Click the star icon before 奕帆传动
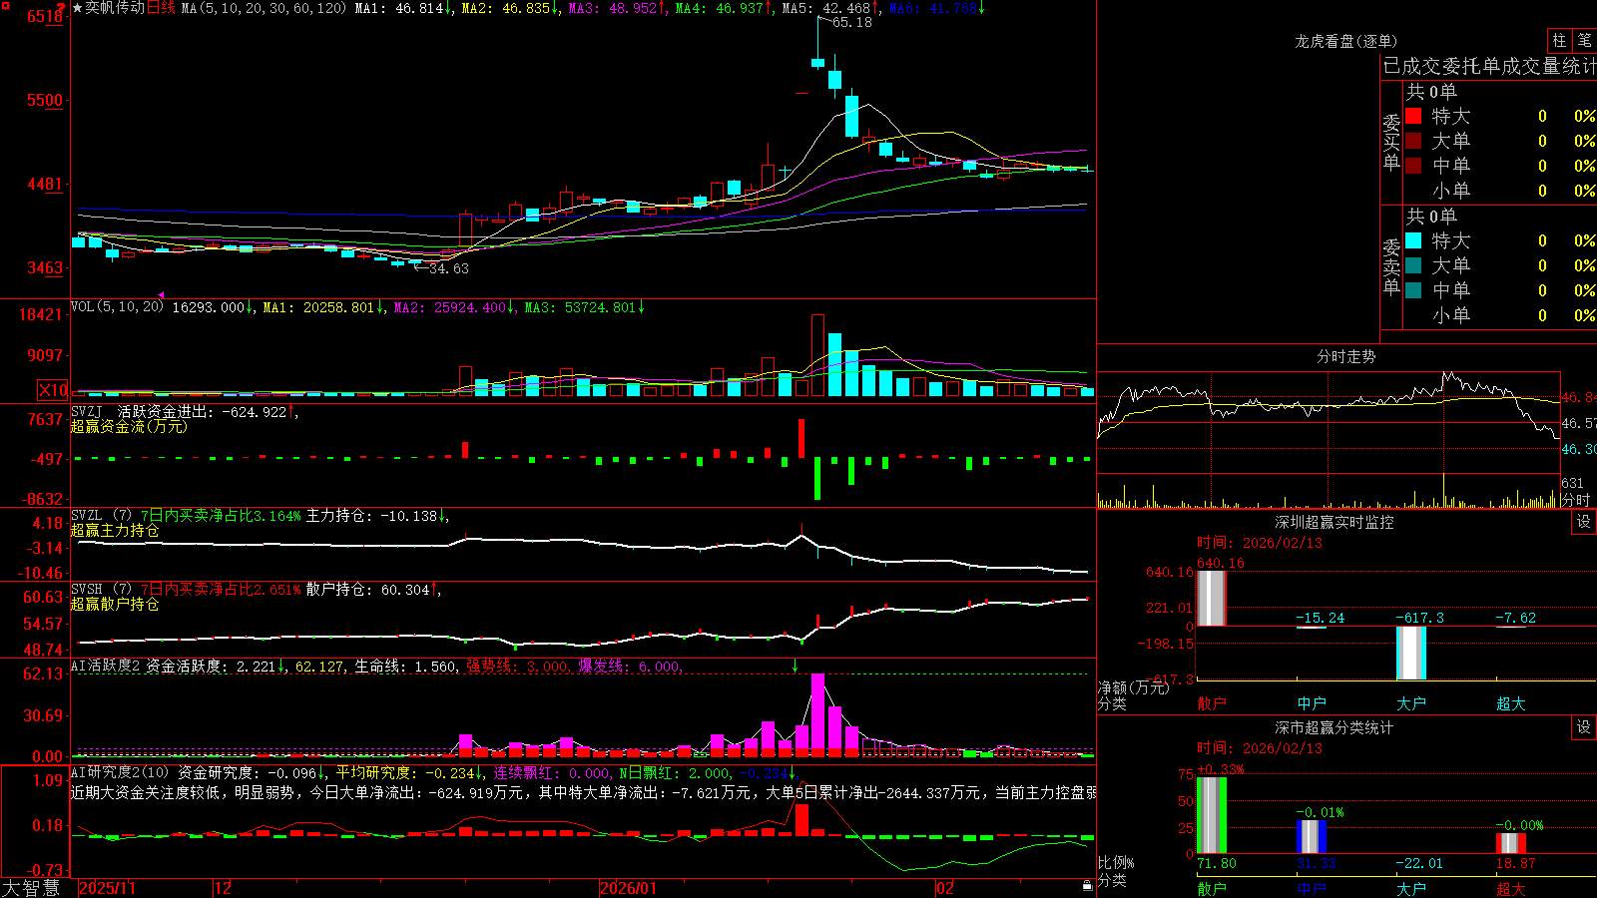The width and height of the screenshot is (1597, 898). point(78,8)
